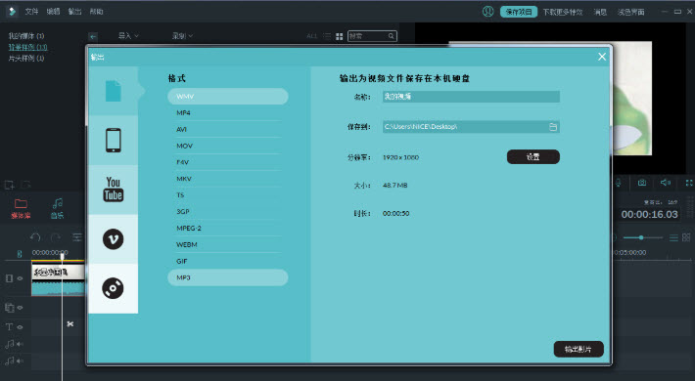The height and width of the screenshot is (381, 695).
Task: Open download more effects link
Action: (x=563, y=12)
